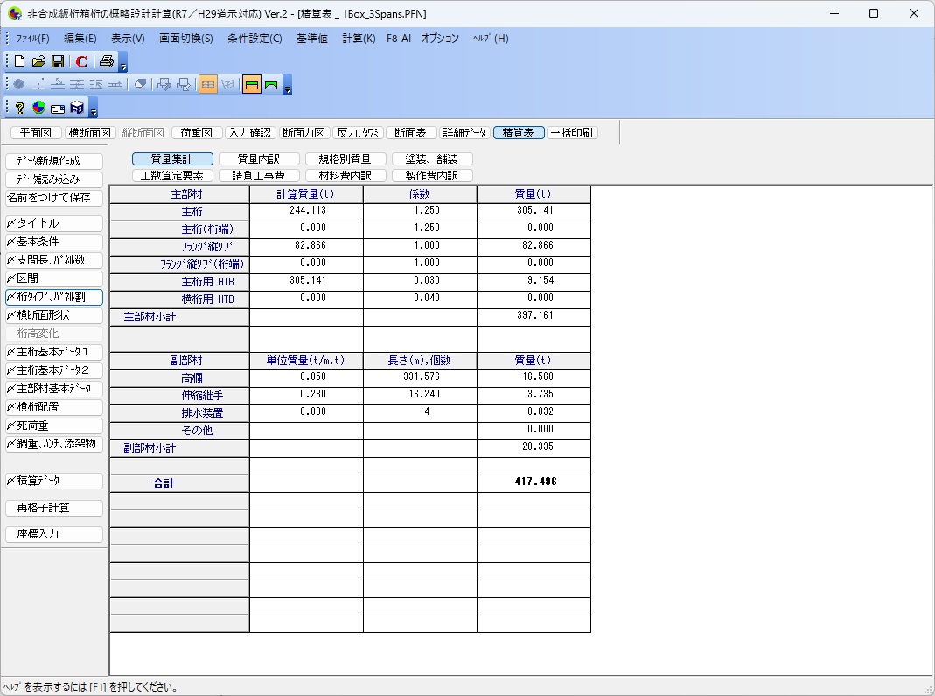
Task: Click the F8 cube product icon
Action: 77,108
